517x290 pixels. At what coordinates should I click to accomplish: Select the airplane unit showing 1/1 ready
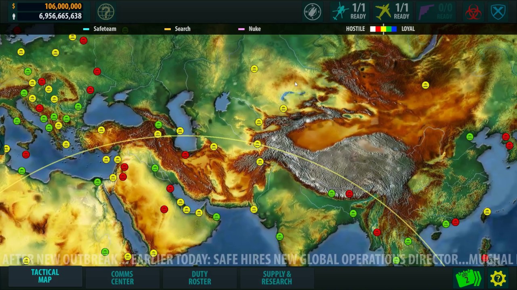[392, 12]
